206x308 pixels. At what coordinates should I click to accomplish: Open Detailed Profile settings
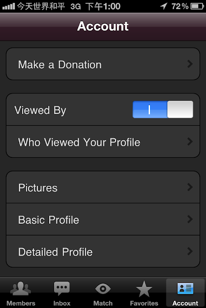103,251
